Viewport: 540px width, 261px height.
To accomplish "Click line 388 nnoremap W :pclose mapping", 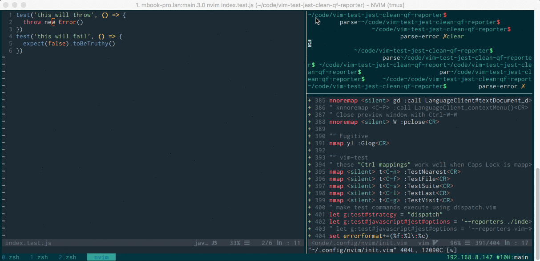I will (x=384, y=122).
